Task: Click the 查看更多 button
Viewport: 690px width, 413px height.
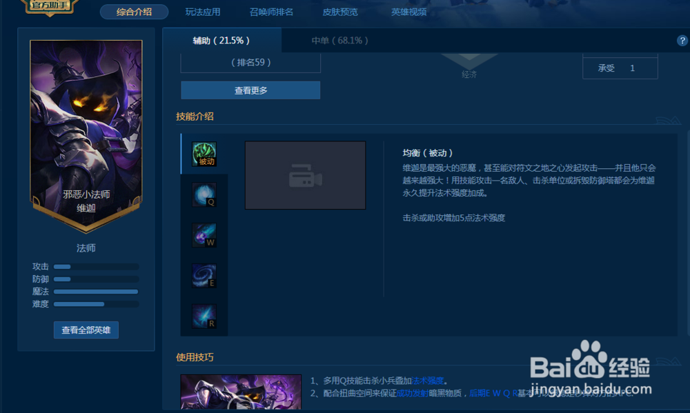Action: (x=250, y=90)
